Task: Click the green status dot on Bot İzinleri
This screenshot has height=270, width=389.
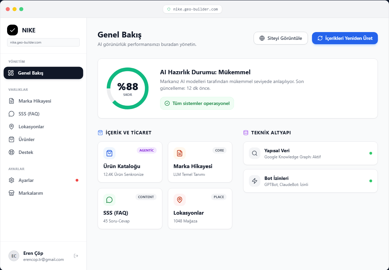Action: point(371,181)
